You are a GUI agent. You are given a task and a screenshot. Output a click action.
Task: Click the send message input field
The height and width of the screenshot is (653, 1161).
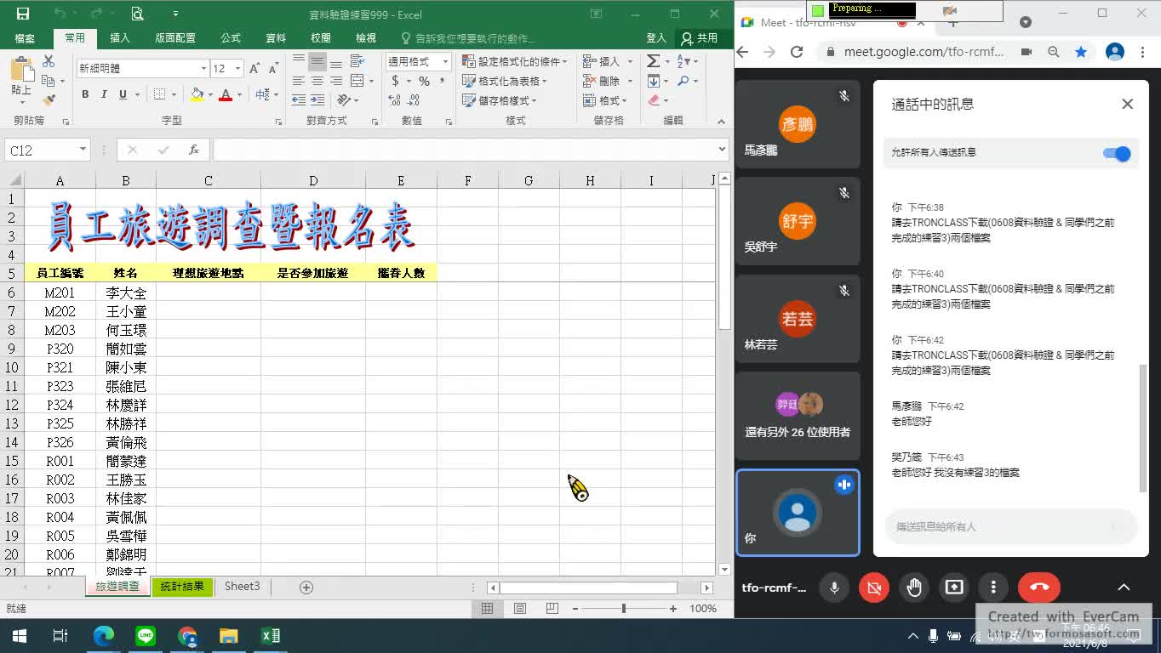(1010, 527)
